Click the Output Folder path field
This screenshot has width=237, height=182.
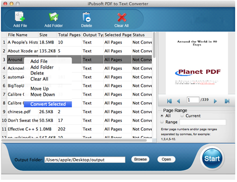(x=85, y=160)
